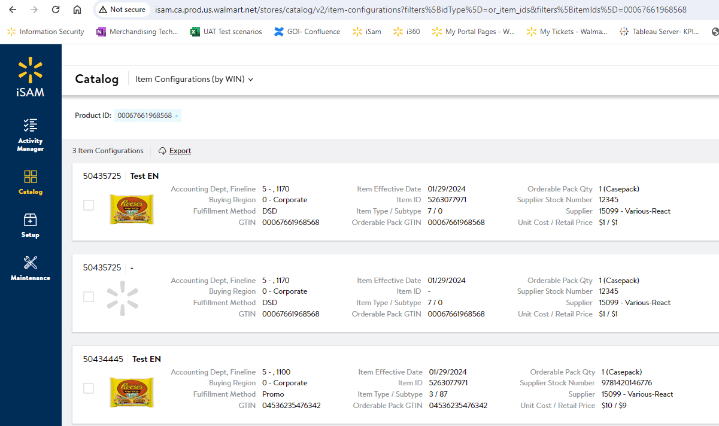Click the Export cloud icon

click(x=162, y=151)
